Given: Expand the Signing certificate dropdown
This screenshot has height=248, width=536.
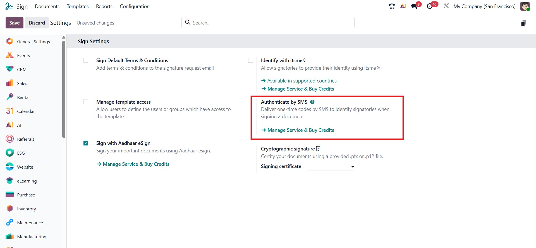Looking at the screenshot, I should coord(331,167).
